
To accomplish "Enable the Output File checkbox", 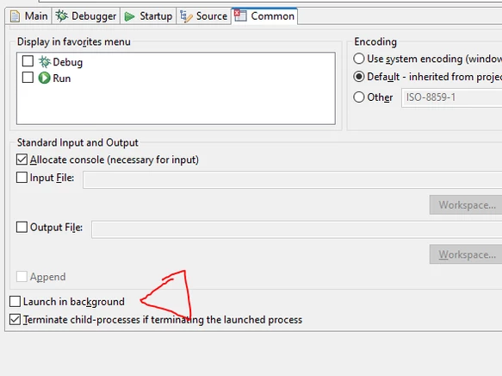I will pyautogui.click(x=22, y=227).
